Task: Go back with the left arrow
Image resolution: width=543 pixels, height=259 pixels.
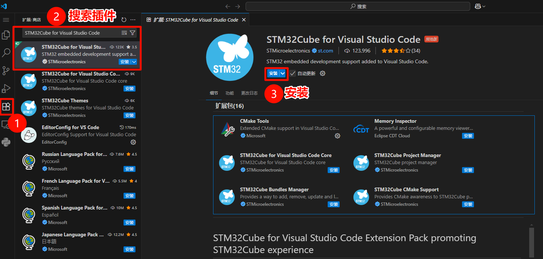Action: click(228, 6)
